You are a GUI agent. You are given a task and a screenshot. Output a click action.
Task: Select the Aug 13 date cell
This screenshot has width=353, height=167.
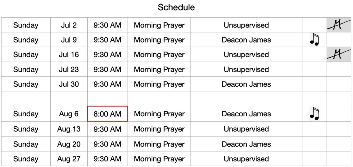pyautogui.click(x=69, y=129)
